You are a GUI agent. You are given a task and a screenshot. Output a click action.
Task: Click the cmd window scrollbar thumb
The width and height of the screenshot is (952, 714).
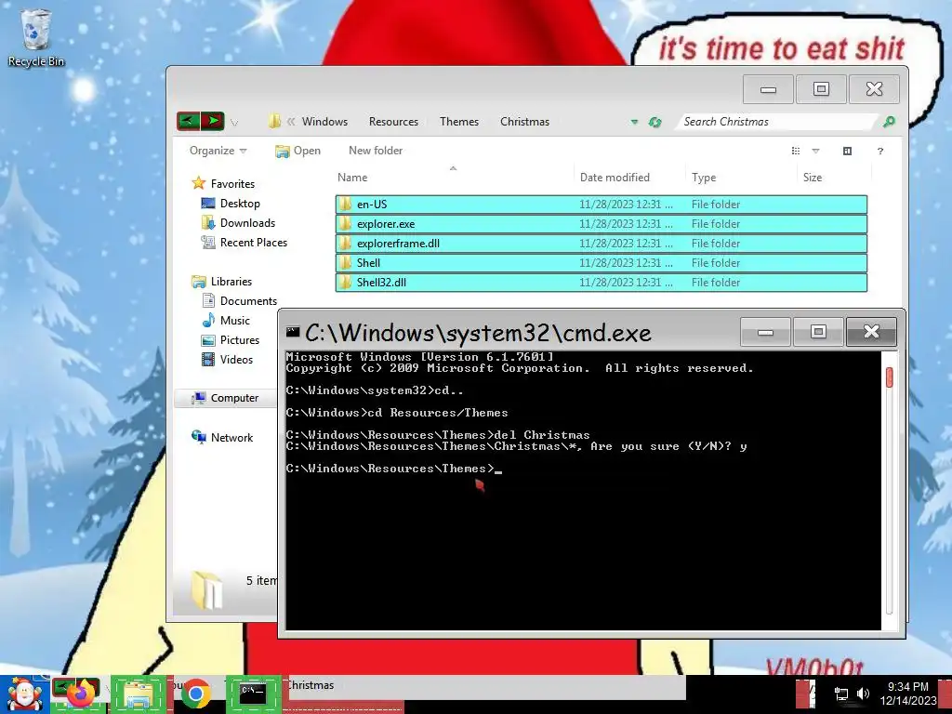[889, 377]
